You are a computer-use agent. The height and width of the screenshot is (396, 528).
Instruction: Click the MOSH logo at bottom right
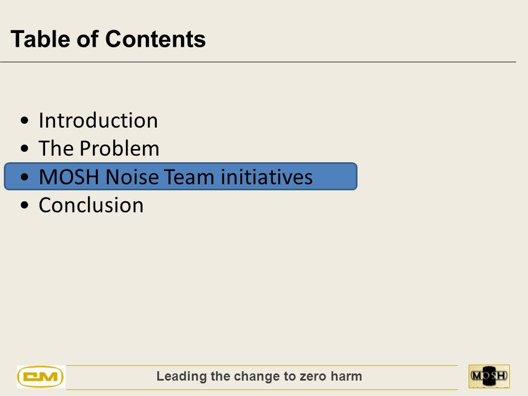click(489, 376)
